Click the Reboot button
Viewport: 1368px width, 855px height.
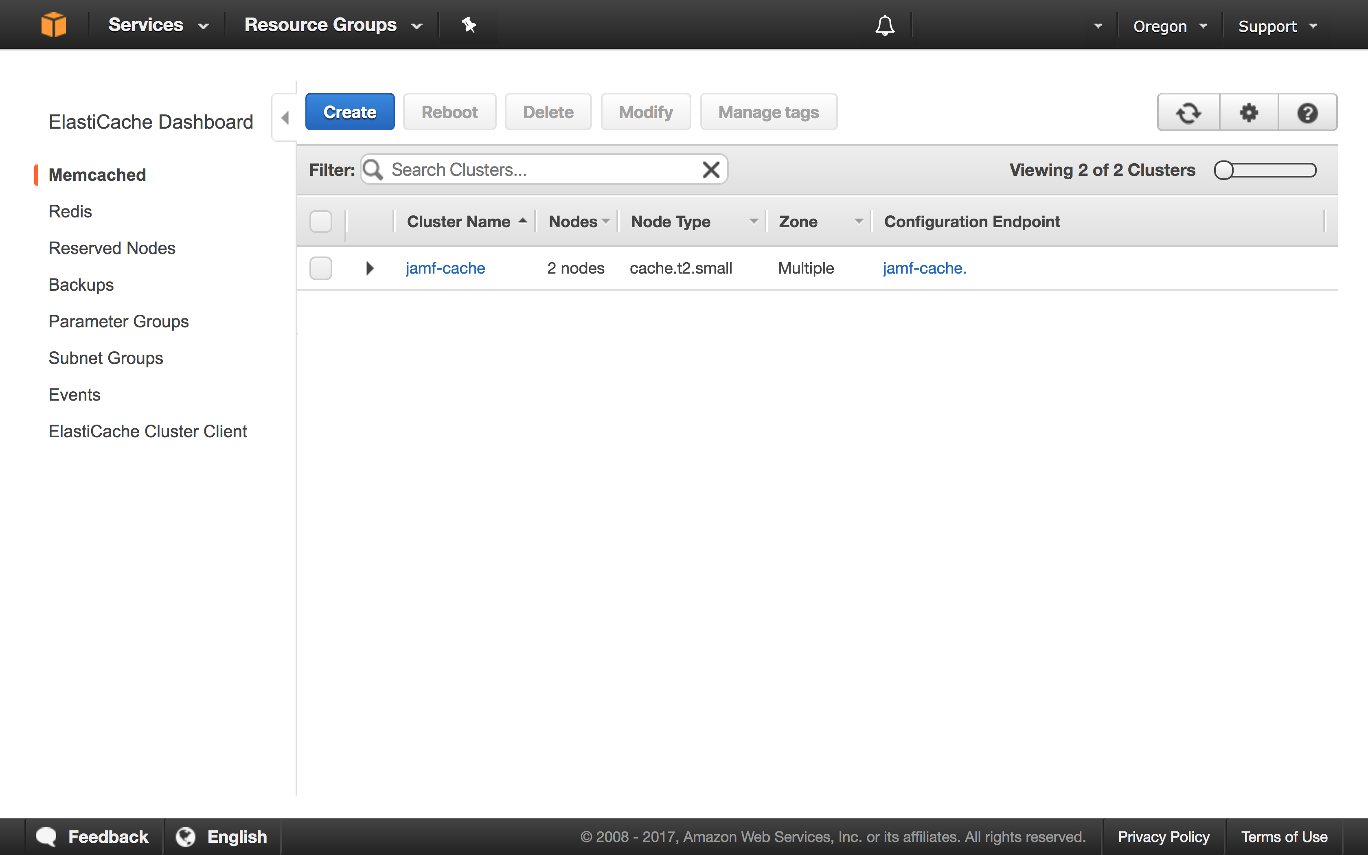[449, 112]
